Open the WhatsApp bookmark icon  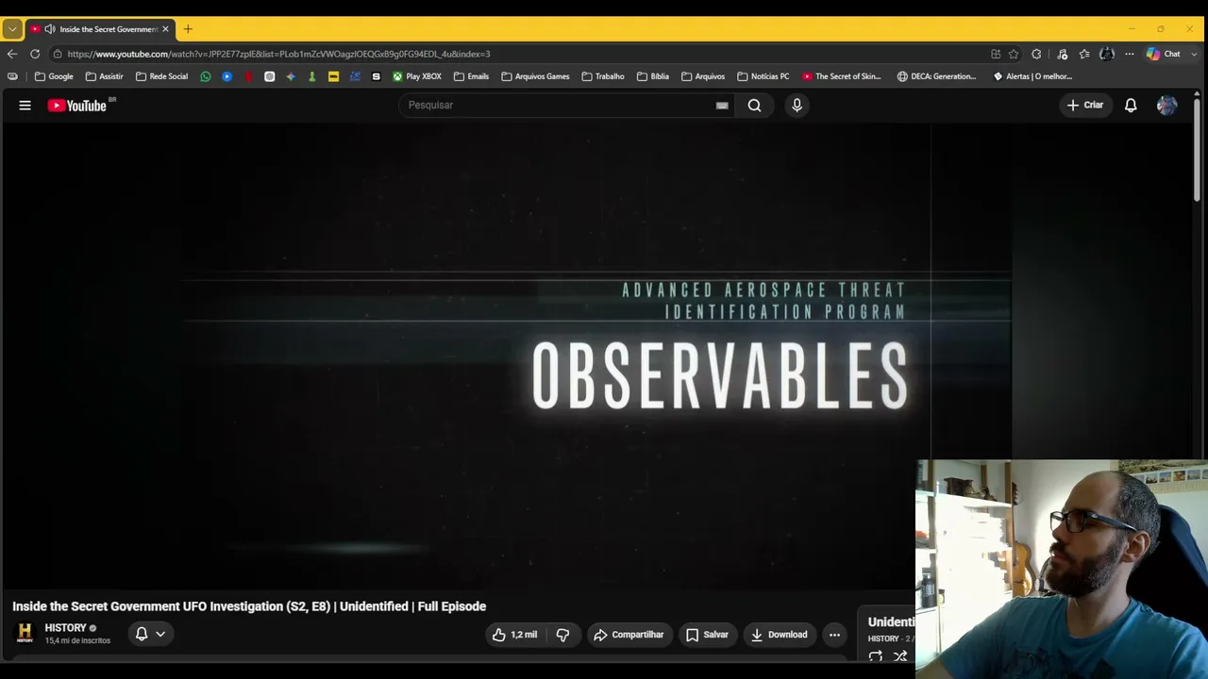[x=206, y=76]
